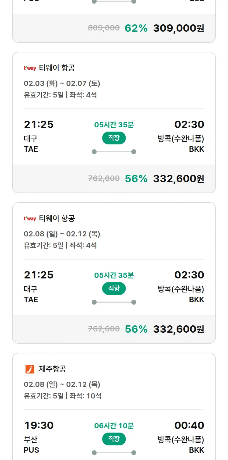Choose the 332,600원 fare for the 02.08 t'way flight
This screenshot has width=228, height=460.
coord(178,329)
